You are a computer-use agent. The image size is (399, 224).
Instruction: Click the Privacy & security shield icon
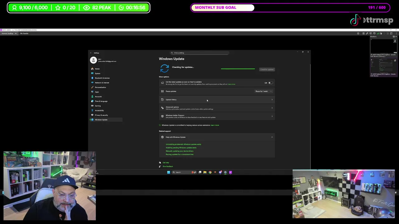(92, 115)
